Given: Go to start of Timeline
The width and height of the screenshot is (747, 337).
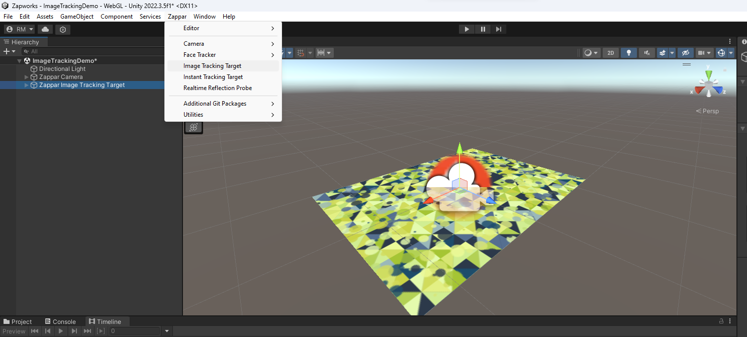Looking at the screenshot, I should 35,331.
